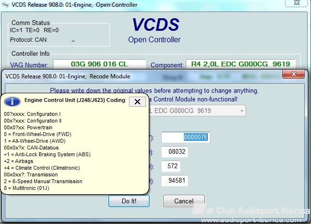Viewport: 311px width, 224px height.
Task: Click the coding field showing 0000076
Action: point(186,137)
